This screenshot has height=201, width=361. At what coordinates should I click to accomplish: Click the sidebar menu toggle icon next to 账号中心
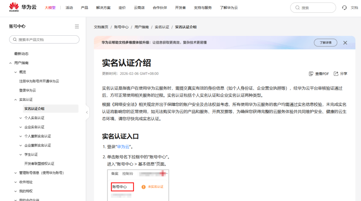(x=77, y=26)
